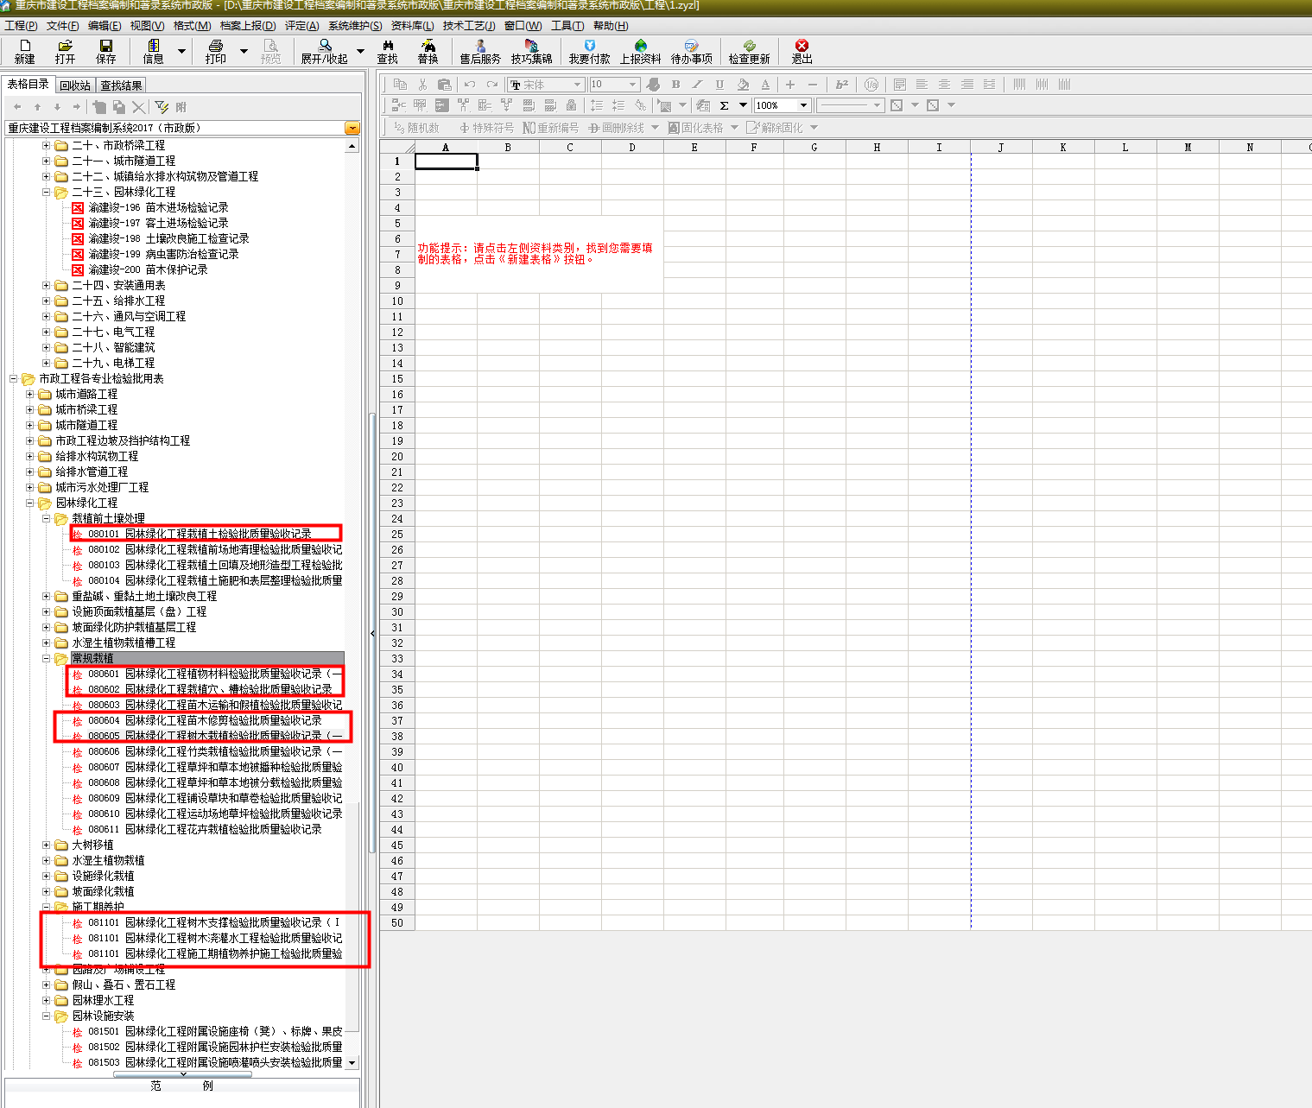Viewport: 1312px width, 1108px height.
Task: Click the tree scrollbar down arrow
Action: [x=352, y=1063]
